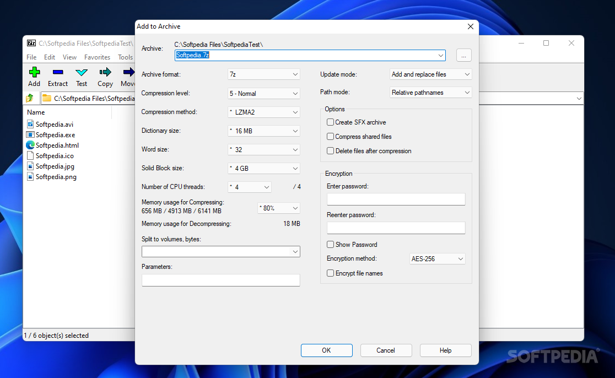
Task: Open the Update mode dropdown
Action: [x=430, y=74]
